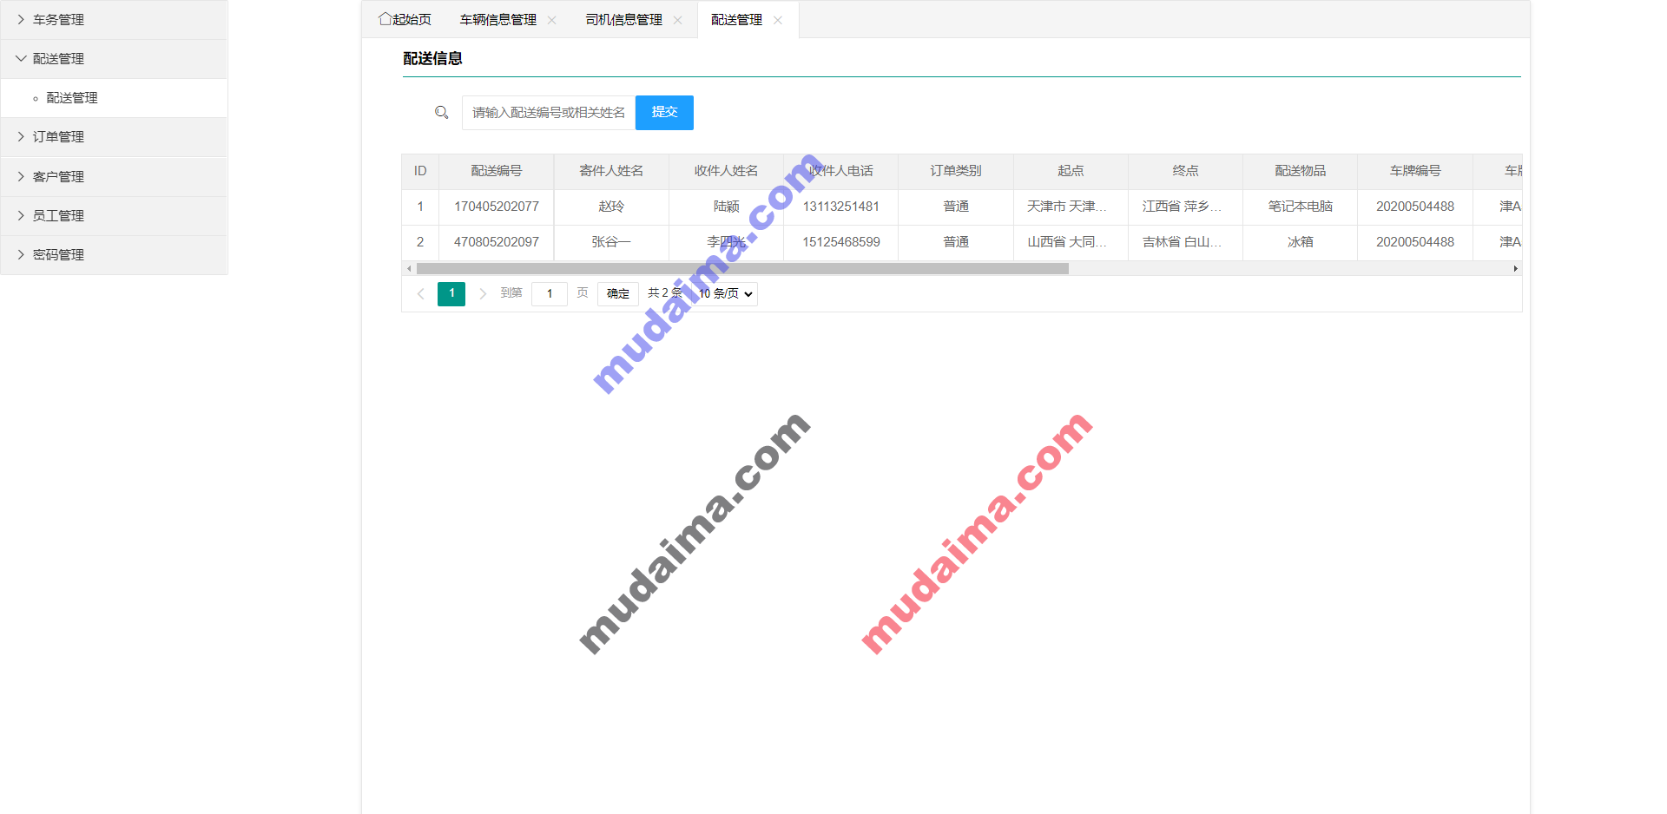This screenshot has width=1667, height=814.
Task: Select 配送管理 submenu item
Action: (x=114, y=98)
